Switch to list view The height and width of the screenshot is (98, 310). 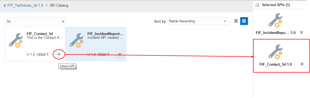click(236, 21)
